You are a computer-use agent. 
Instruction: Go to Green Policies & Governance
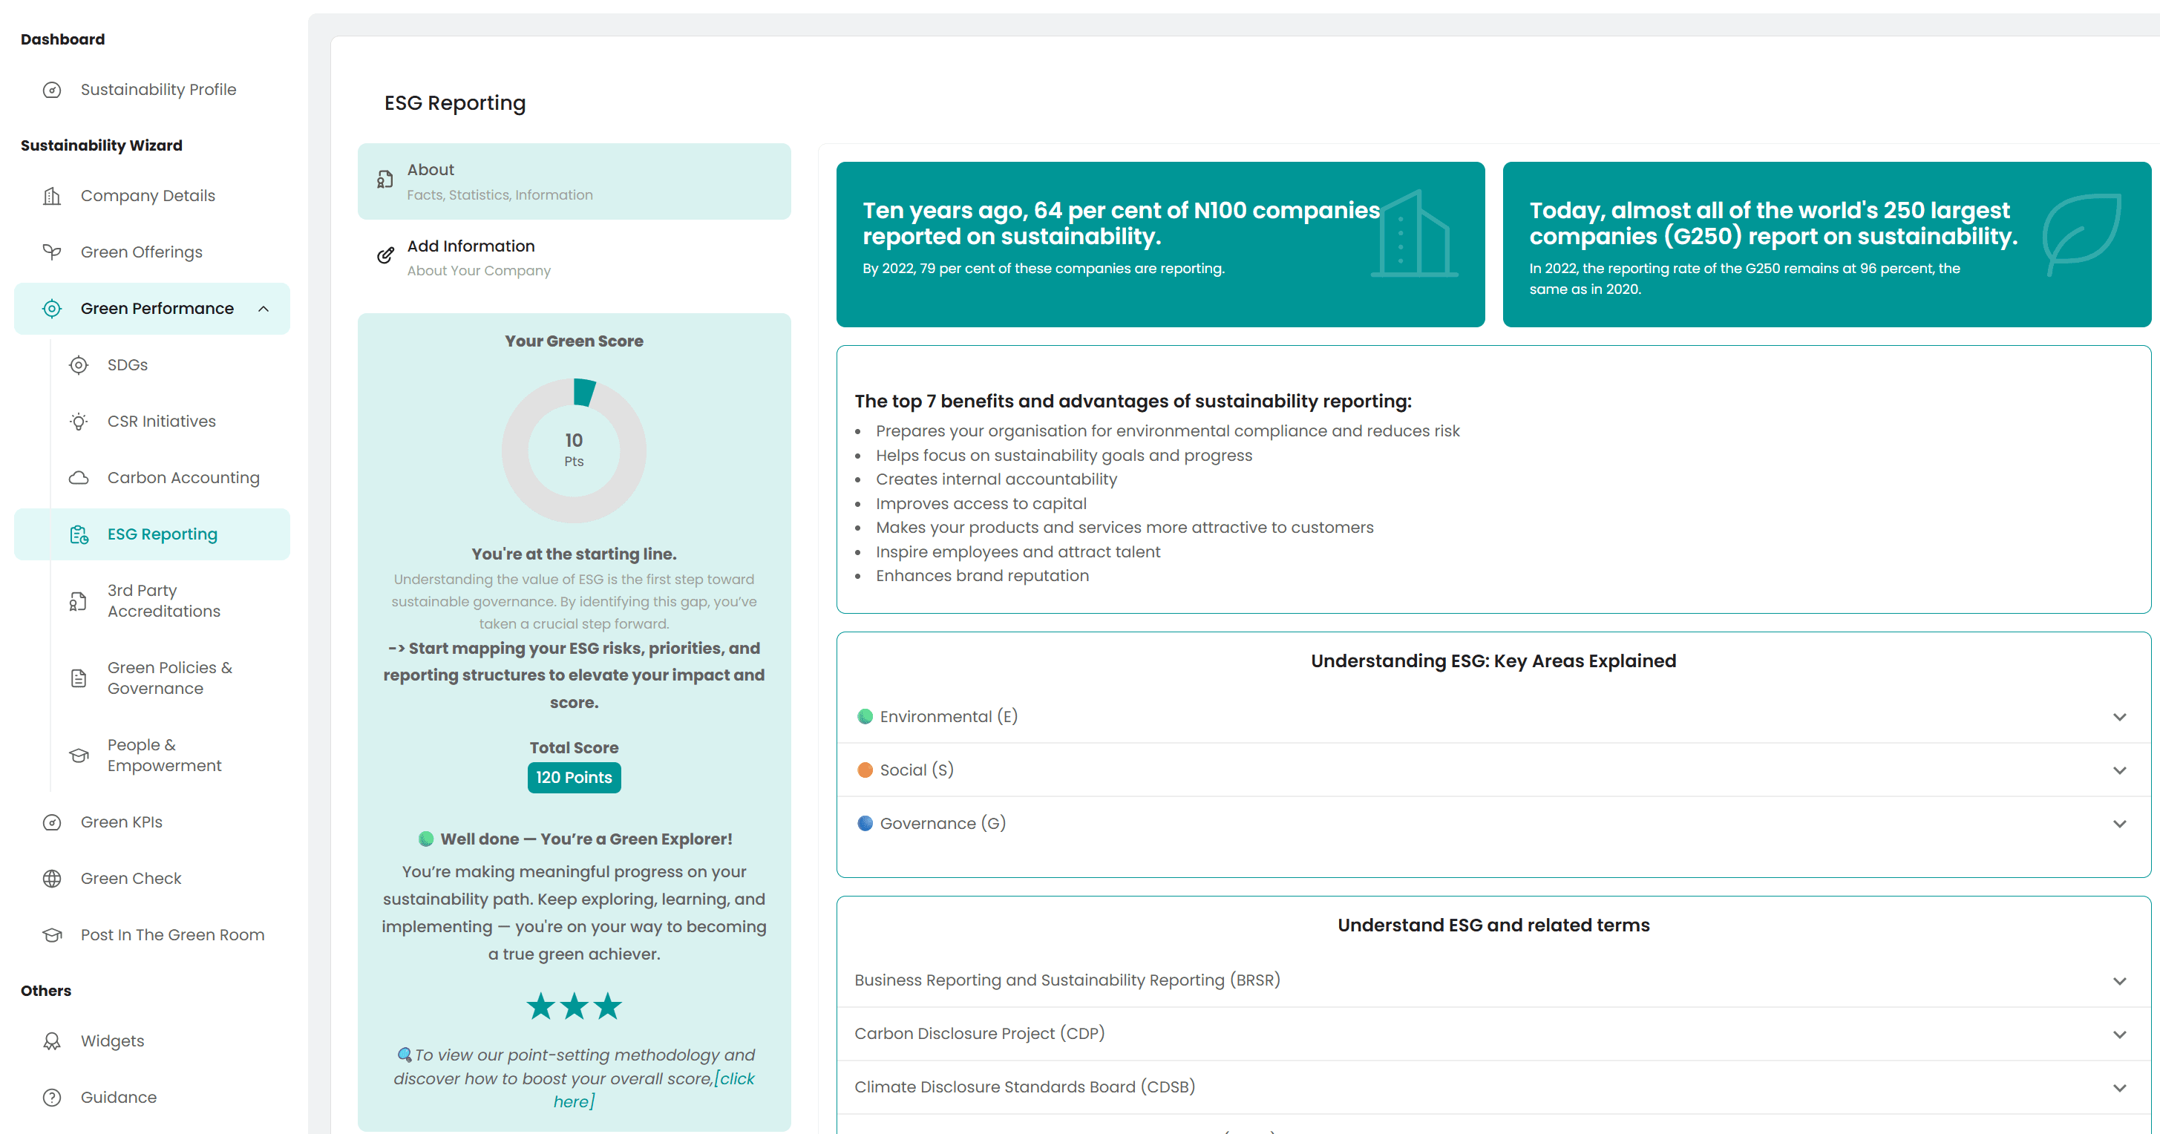(x=151, y=678)
